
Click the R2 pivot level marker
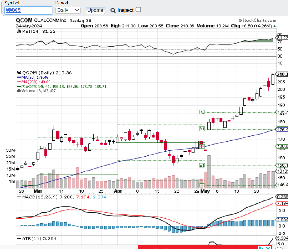[x=202, y=112]
